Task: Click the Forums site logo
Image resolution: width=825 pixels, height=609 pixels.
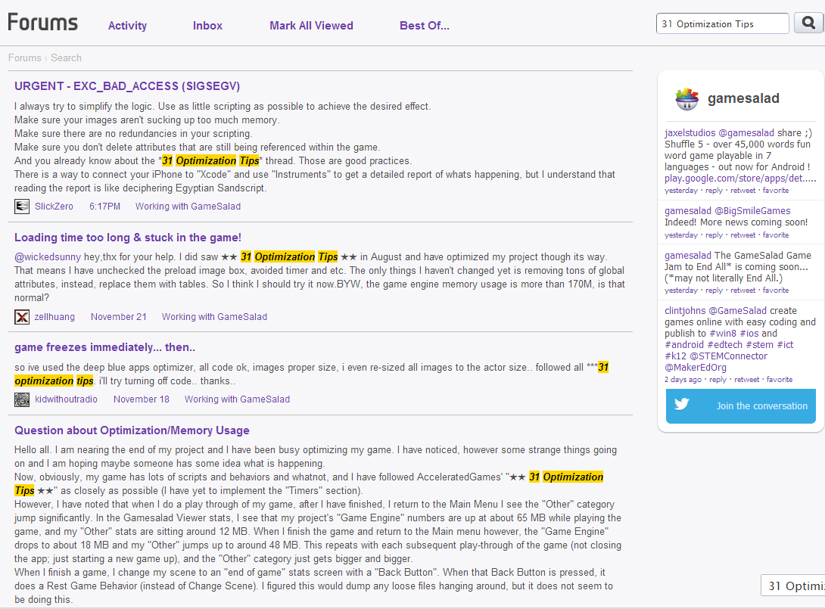Action: tap(42, 23)
